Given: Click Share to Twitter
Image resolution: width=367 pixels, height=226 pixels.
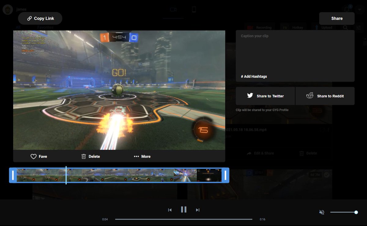Looking at the screenshot, I should pyautogui.click(x=265, y=96).
